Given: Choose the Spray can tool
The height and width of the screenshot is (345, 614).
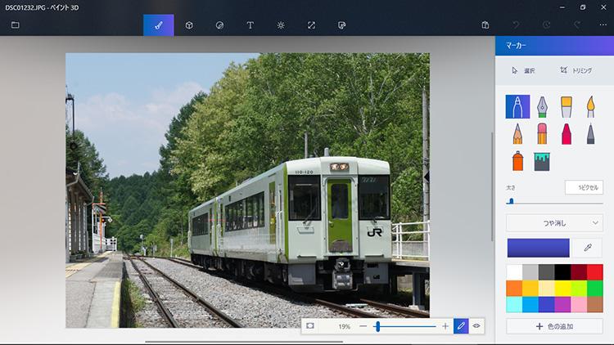Looking at the screenshot, I should click(517, 161).
